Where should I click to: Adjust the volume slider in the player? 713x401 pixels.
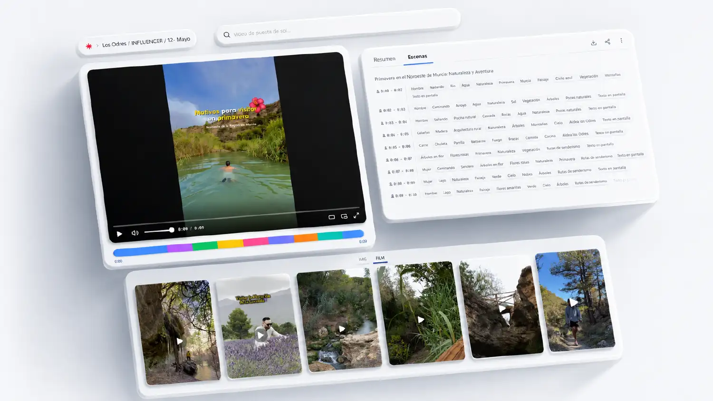click(x=159, y=231)
